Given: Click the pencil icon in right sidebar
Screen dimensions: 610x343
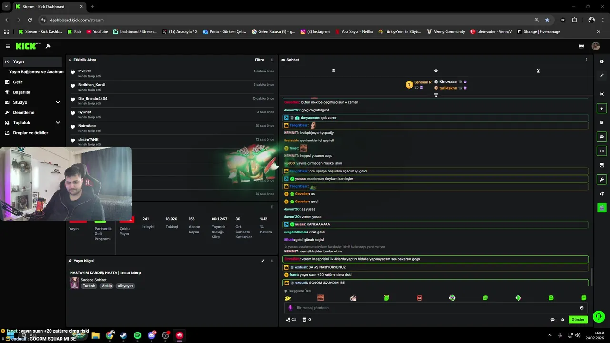Looking at the screenshot, I should (x=602, y=75).
